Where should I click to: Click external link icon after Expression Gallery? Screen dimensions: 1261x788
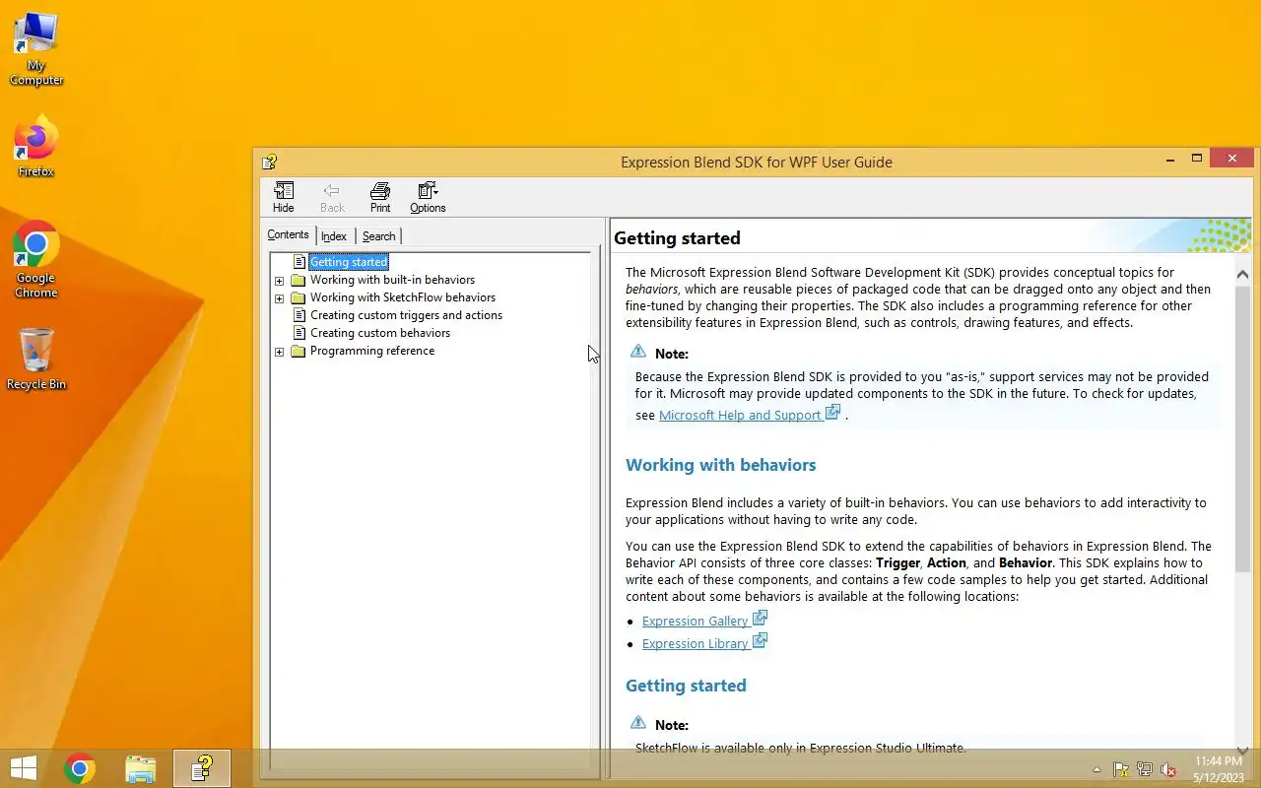tap(760, 619)
